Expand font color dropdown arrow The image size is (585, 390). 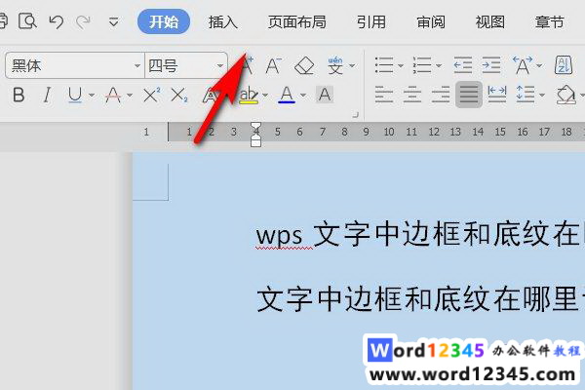pyautogui.click(x=303, y=96)
